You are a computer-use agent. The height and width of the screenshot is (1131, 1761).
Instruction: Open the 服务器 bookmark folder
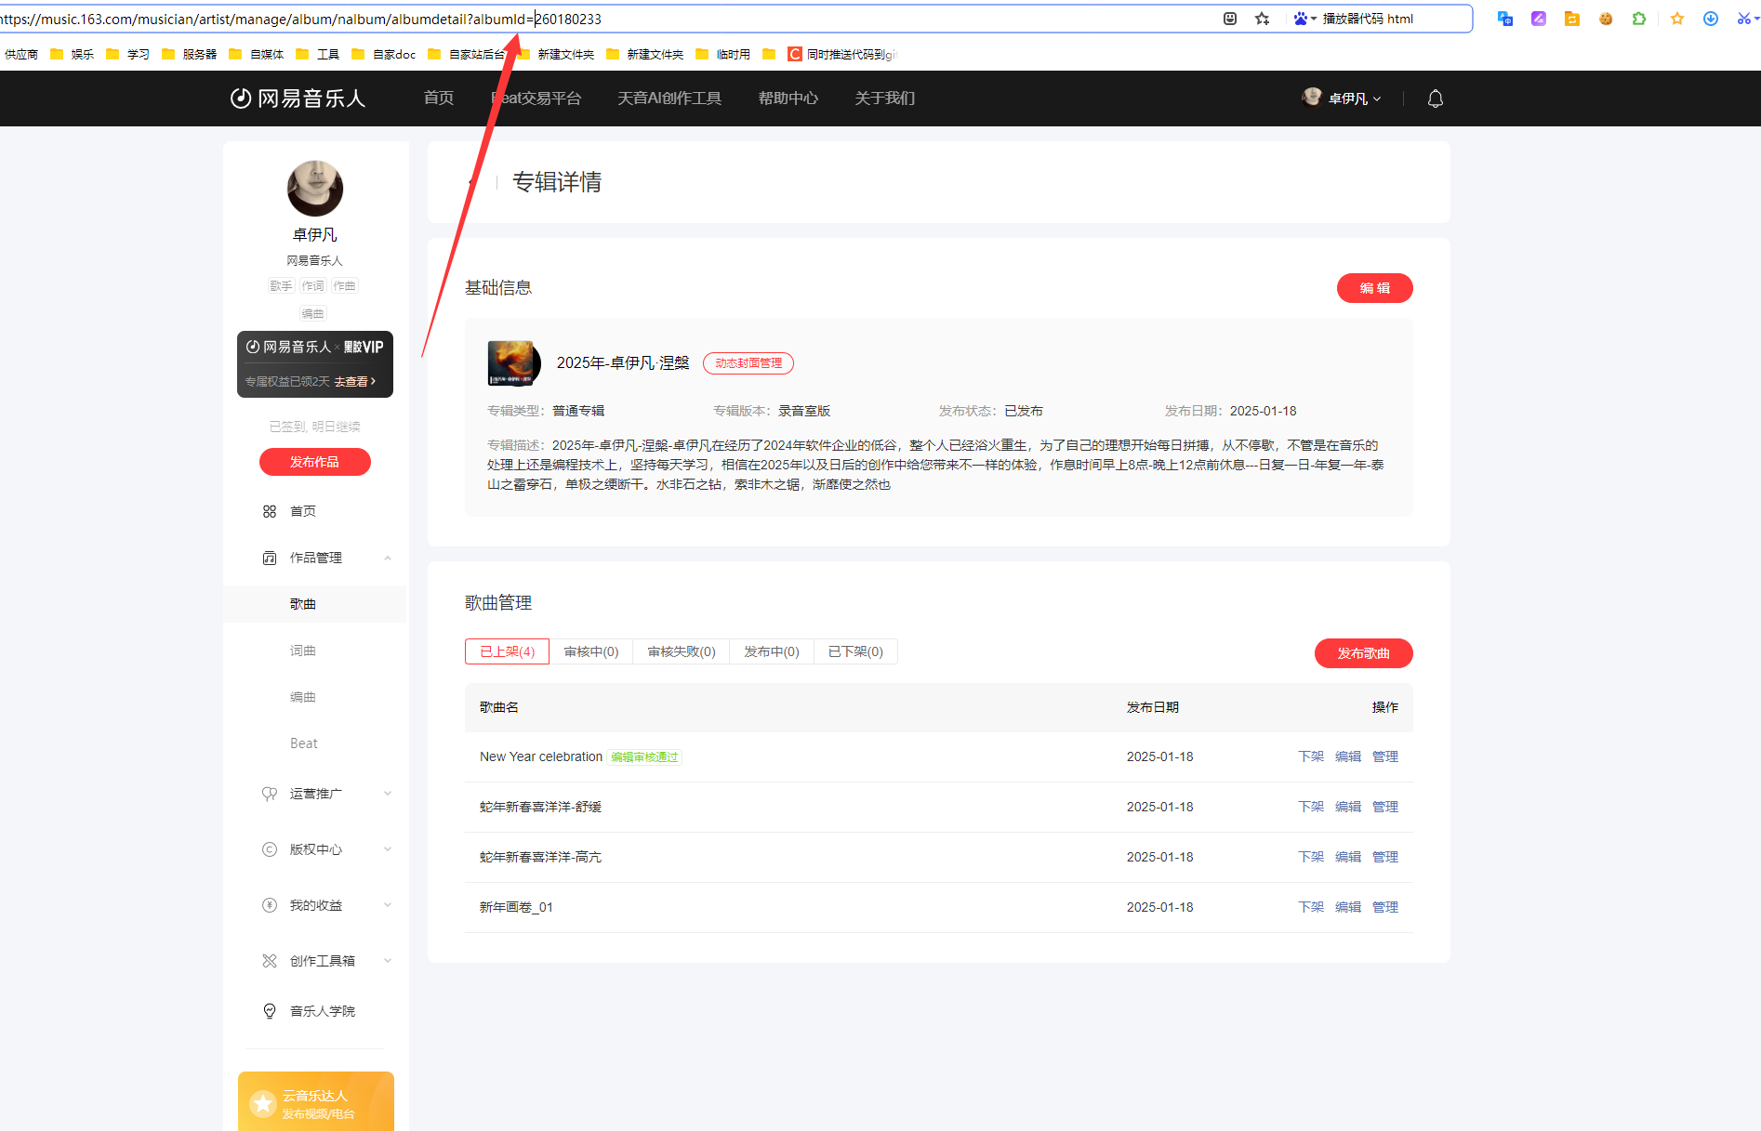click(x=190, y=54)
